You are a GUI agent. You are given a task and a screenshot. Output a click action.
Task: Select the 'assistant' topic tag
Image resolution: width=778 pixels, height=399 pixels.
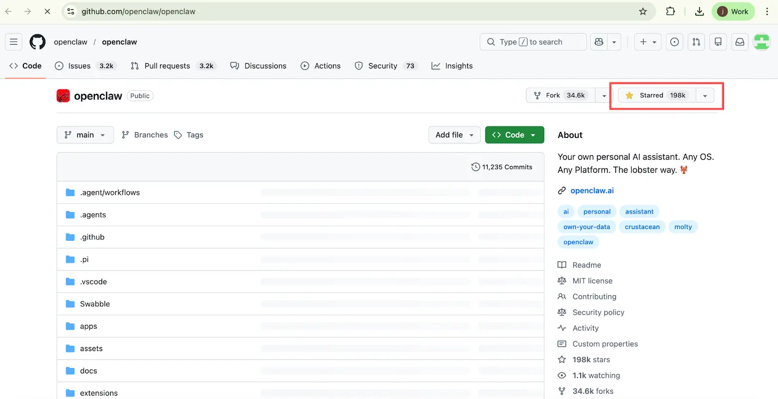point(639,212)
